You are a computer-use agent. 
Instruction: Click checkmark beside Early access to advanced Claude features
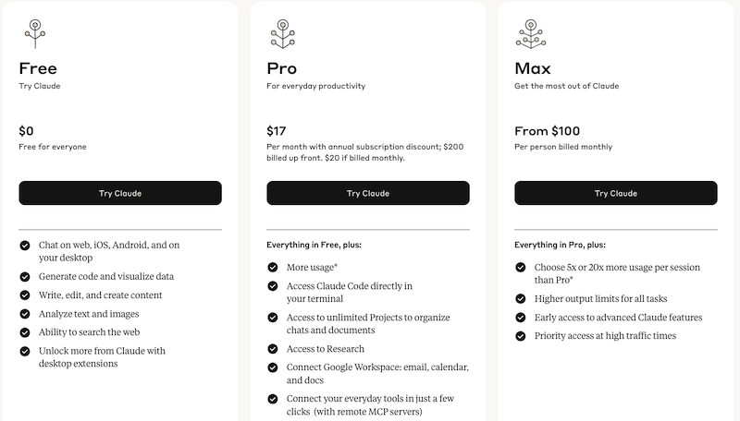tap(521, 318)
